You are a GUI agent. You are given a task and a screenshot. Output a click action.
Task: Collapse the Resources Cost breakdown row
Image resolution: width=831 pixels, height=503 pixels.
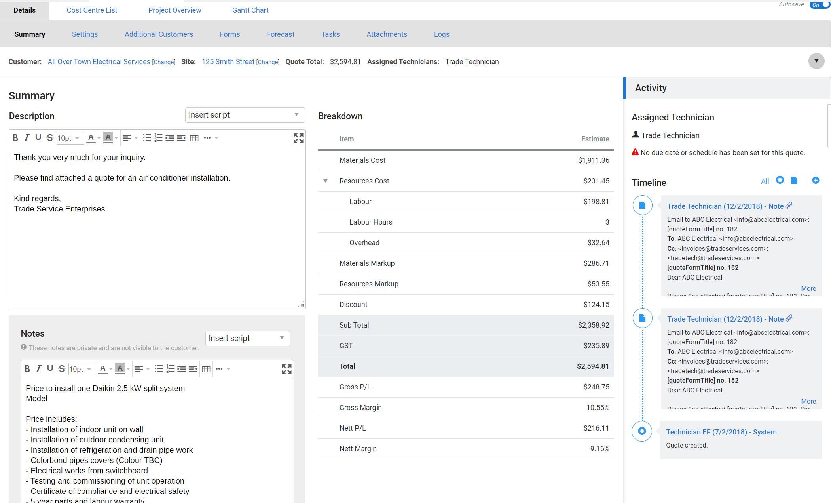(x=325, y=181)
